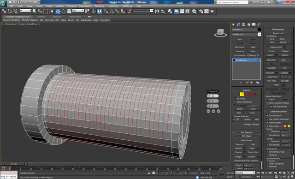The height and width of the screenshot is (179, 295).
Task: Cancel the Connect caddy with red X
Action: (x=218, y=111)
